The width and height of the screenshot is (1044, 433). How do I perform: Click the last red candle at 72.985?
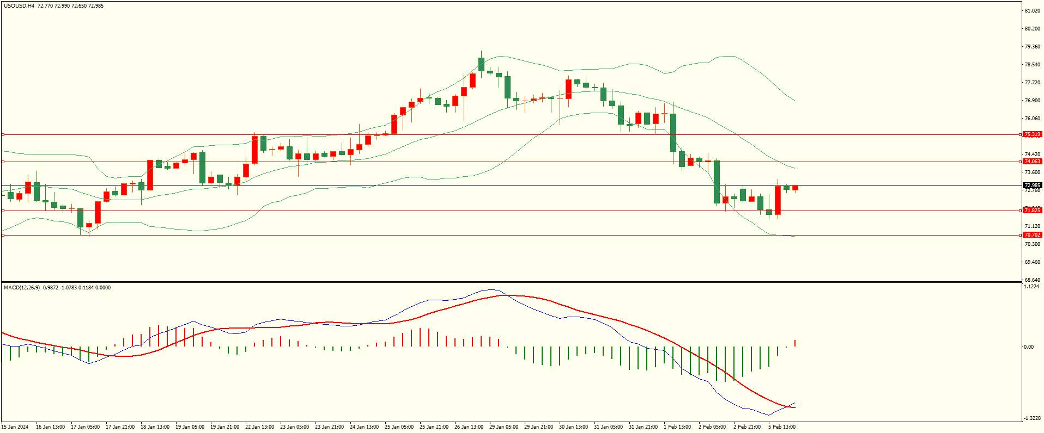tap(795, 188)
